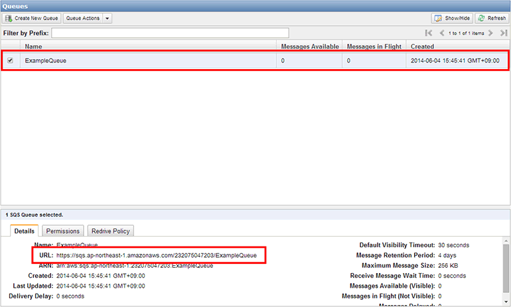Click the Show/Hide columns button

[x=452, y=18]
